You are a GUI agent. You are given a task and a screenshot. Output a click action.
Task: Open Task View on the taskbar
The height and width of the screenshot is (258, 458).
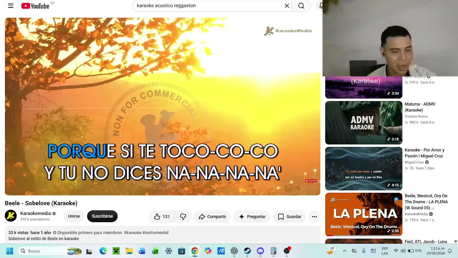89,251
